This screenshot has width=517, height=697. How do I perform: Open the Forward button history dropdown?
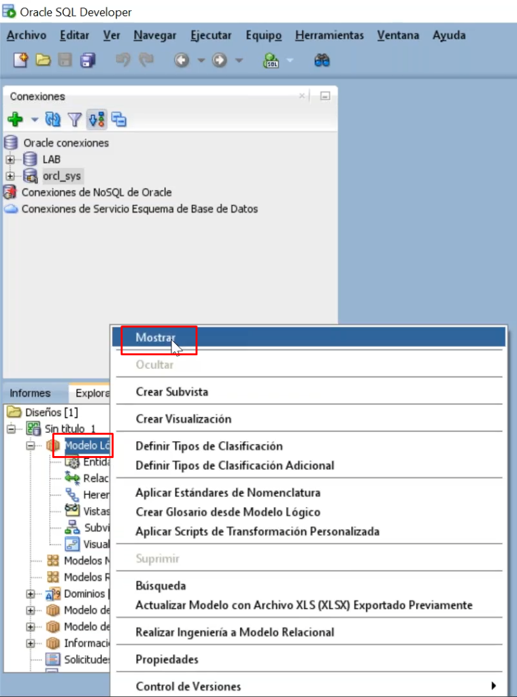(x=239, y=60)
